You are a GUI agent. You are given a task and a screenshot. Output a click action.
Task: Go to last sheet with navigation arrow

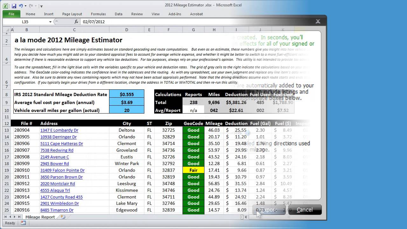pos(19,217)
